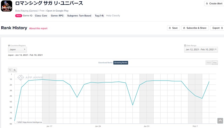
Task: Open the Japan country dropdown
Action: pos(17,49)
